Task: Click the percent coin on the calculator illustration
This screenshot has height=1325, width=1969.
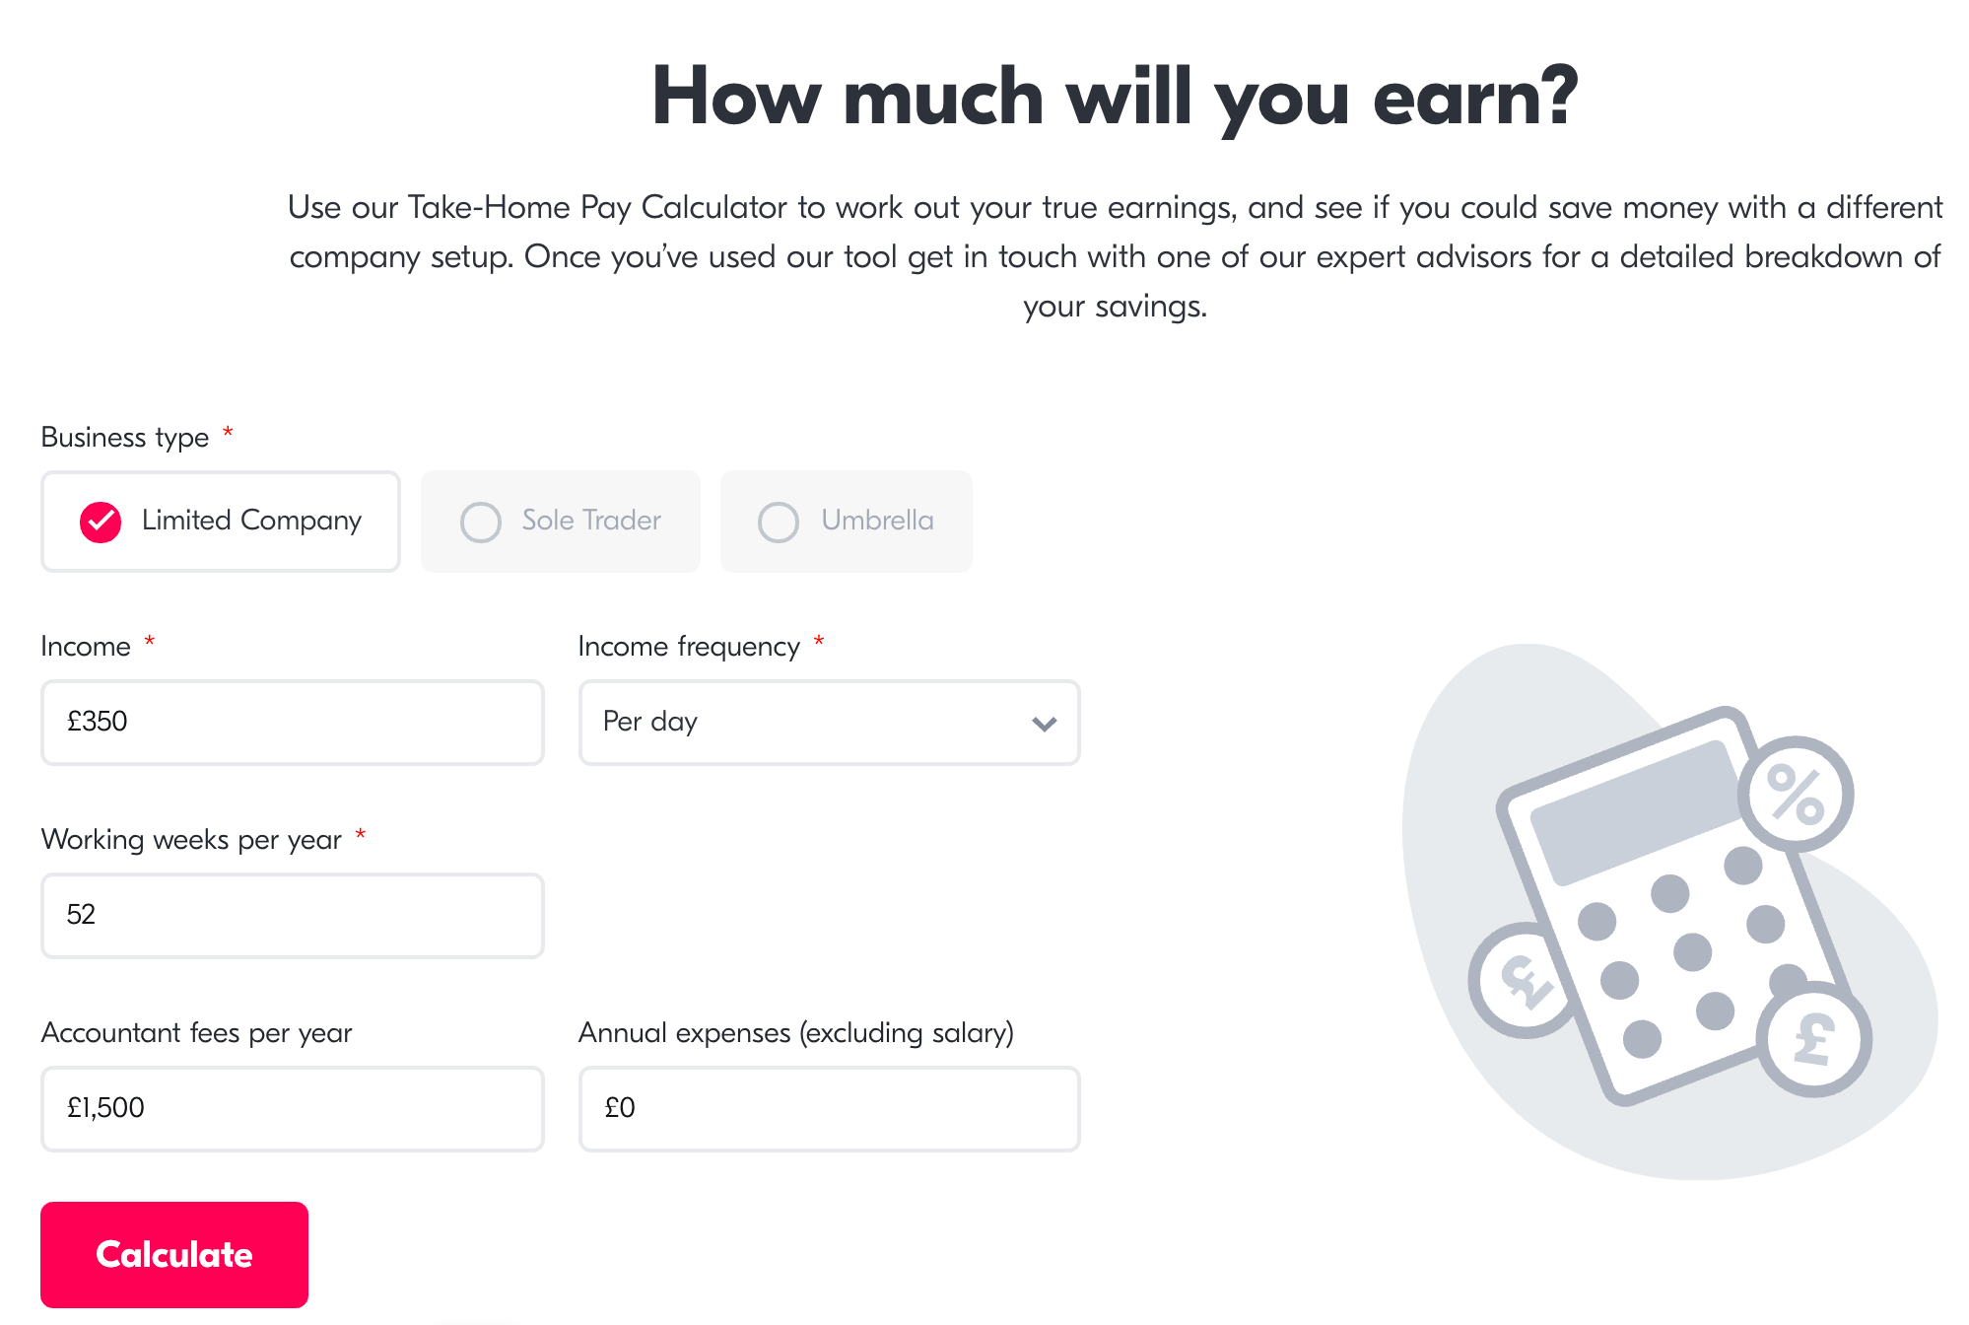Action: [x=1795, y=794]
